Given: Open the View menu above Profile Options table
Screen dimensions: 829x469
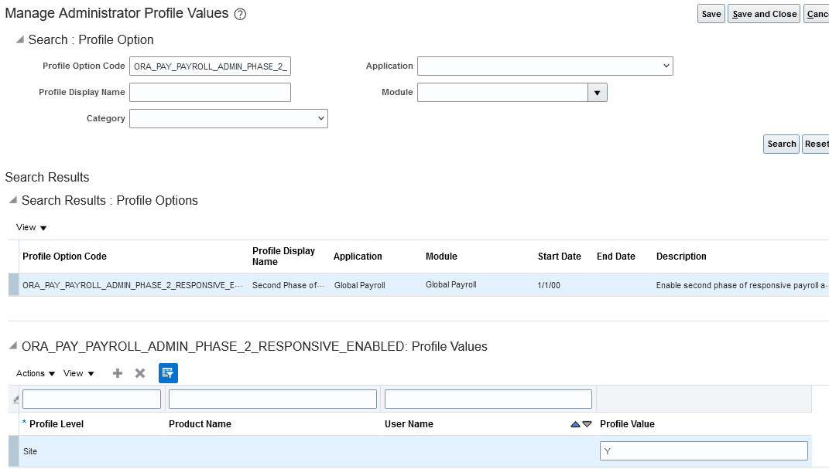Looking at the screenshot, I should tap(32, 228).
